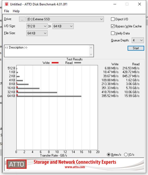
Task: Click the red Write legend swatch
Action: [x=55, y=63]
